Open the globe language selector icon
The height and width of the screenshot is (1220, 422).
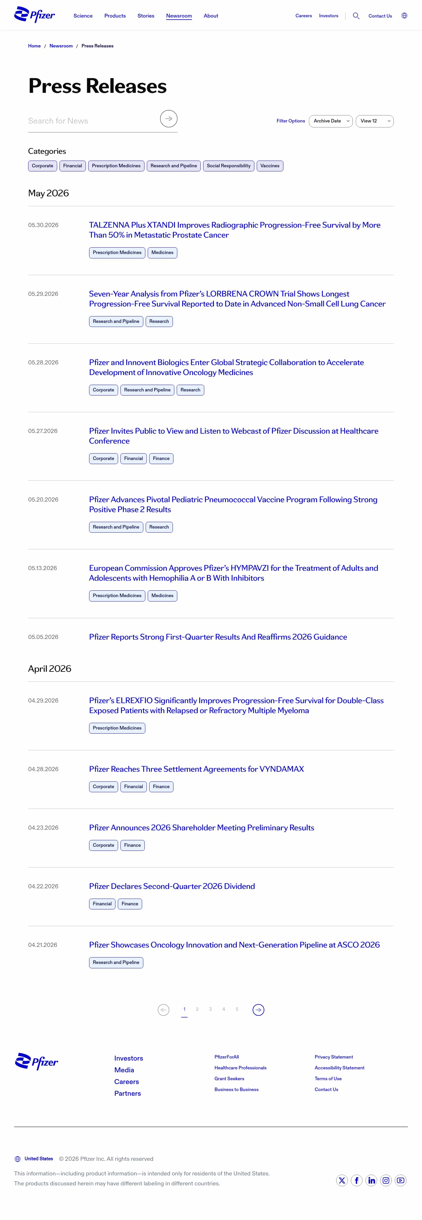click(404, 16)
